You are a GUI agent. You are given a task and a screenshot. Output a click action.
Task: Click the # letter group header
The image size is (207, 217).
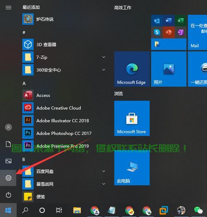coord(24,33)
